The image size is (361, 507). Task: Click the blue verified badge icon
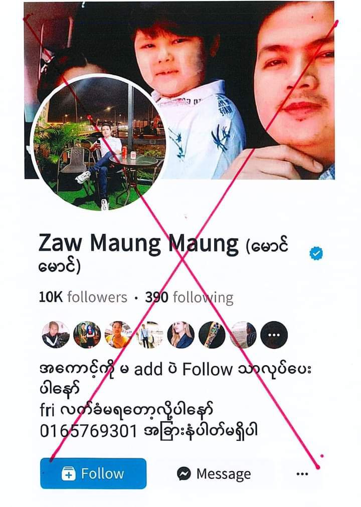(x=316, y=253)
